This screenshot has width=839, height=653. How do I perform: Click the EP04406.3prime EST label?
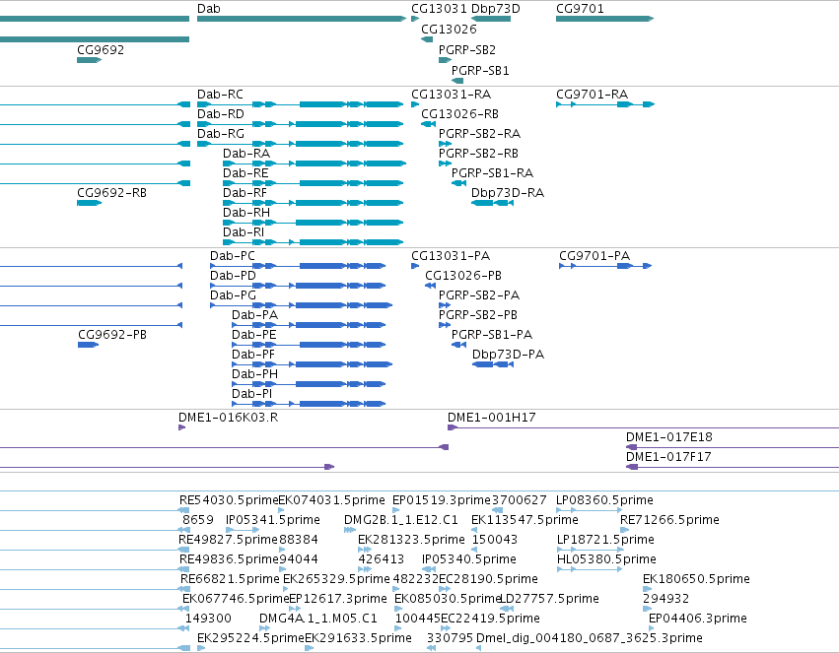click(x=698, y=619)
